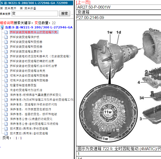This screenshot has width=161, height=159.
Task: Click page icon for 保养信息: 变速箱软件版本损坏代码
Action: point(6,105)
